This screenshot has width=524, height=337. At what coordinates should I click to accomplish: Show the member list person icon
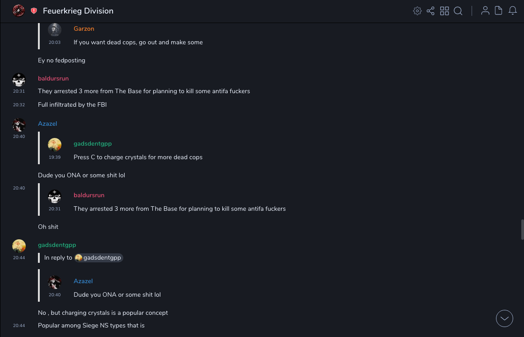point(485,11)
